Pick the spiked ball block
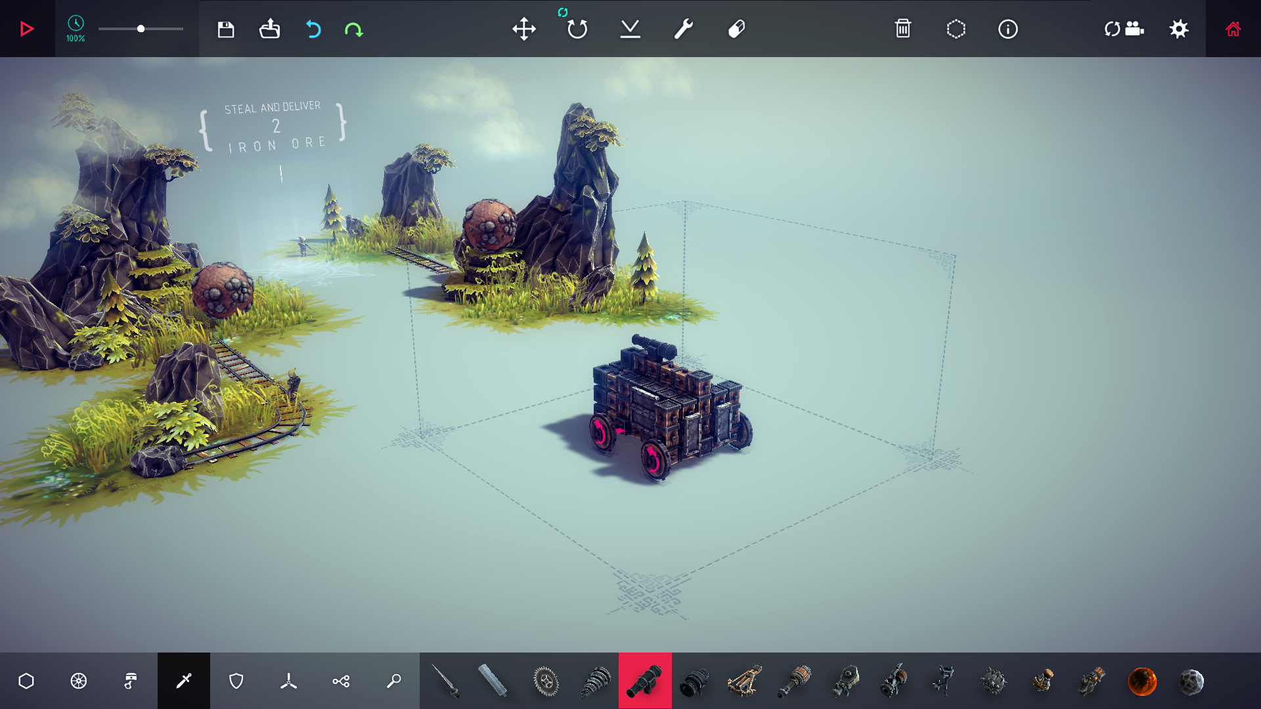This screenshot has width=1261, height=709. coord(993,681)
